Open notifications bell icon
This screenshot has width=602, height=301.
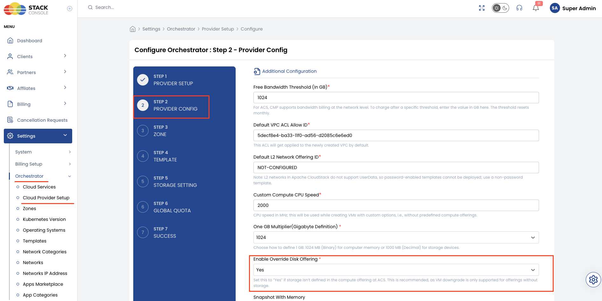pyautogui.click(x=536, y=8)
